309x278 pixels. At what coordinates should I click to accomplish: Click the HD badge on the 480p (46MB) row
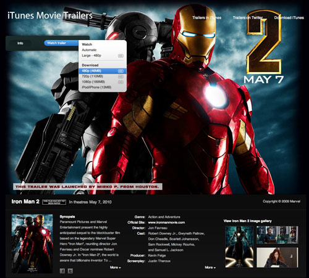coord(121,71)
